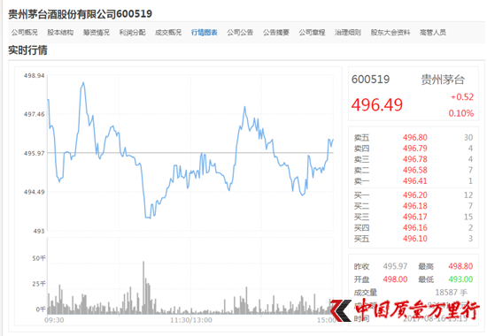Open the 筹资情况 tab
487x336 pixels.
click(x=97, y=32)
